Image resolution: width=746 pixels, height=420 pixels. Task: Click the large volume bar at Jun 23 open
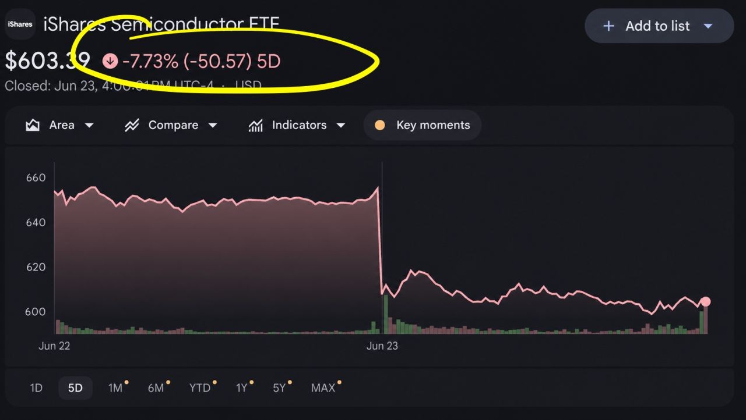click(x=386, y=314)
